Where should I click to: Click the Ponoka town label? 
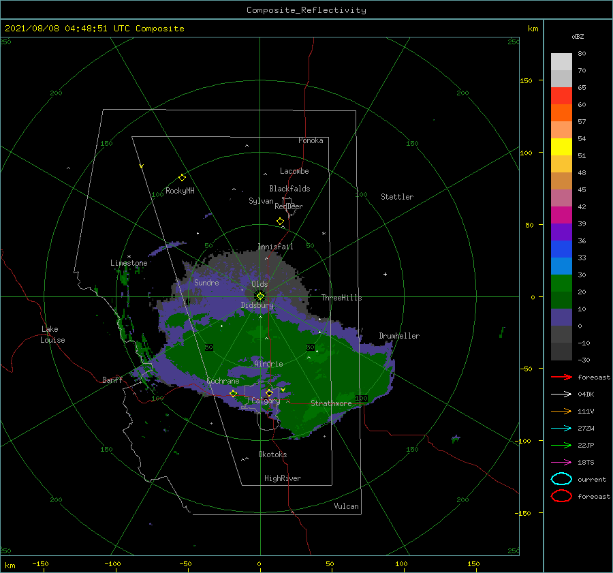coord(311,140)
